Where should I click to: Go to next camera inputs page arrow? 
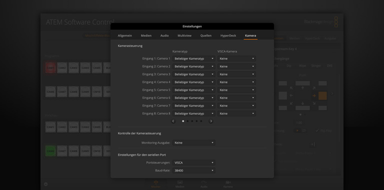point(211,121)
